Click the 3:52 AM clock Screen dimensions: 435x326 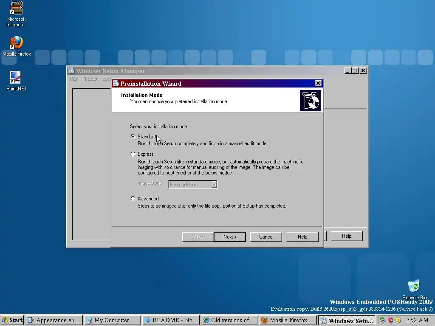(417, 320)
